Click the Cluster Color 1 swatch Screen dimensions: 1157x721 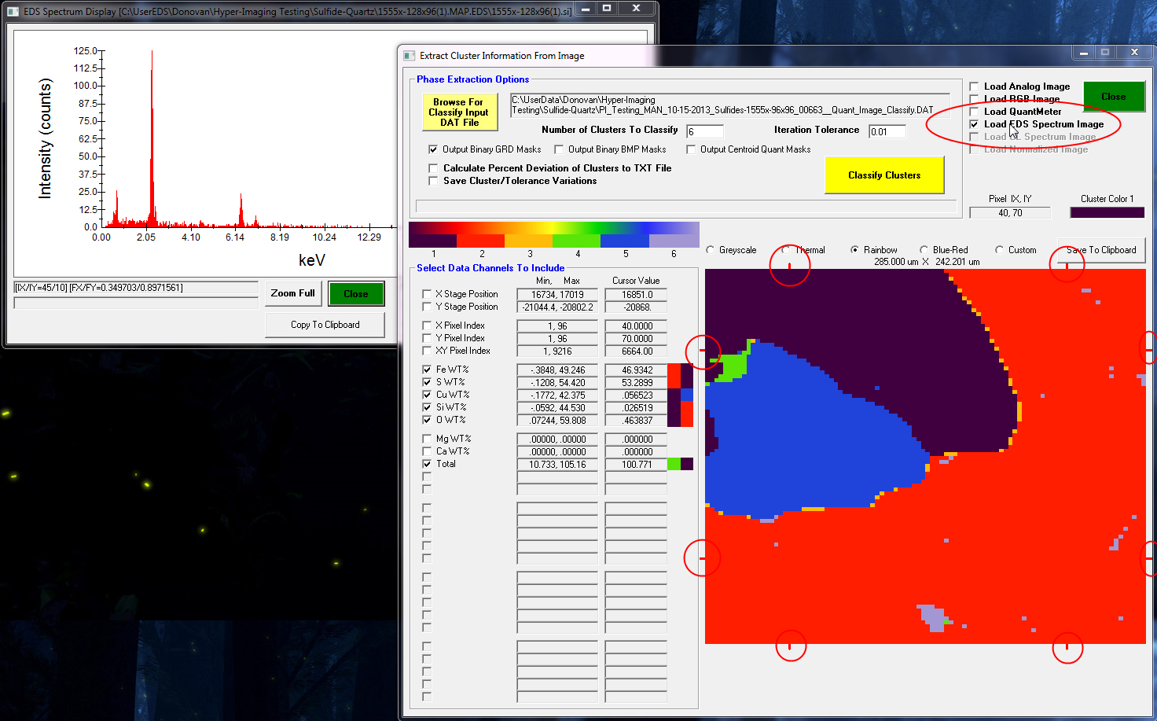1107,212
